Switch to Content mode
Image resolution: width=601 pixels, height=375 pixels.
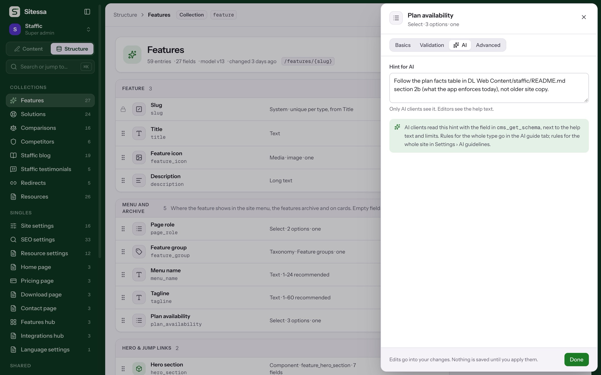(28, 49)
